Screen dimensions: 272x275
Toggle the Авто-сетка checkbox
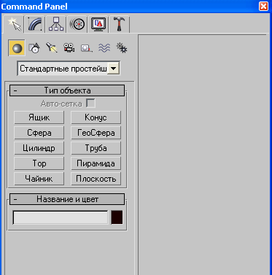(x=90, y=104)
